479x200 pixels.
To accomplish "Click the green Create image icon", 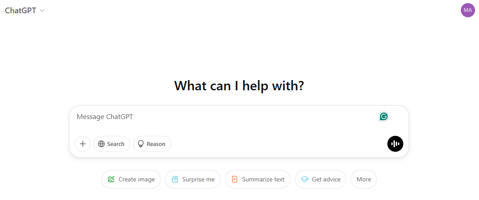I will (x=111, y=179).
